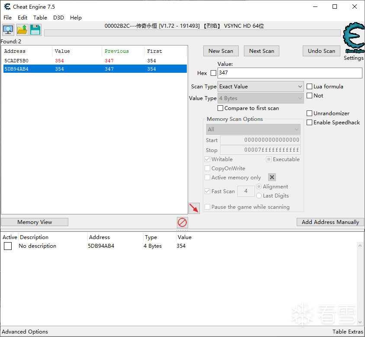Click the Value column header in results

(77, 51)
